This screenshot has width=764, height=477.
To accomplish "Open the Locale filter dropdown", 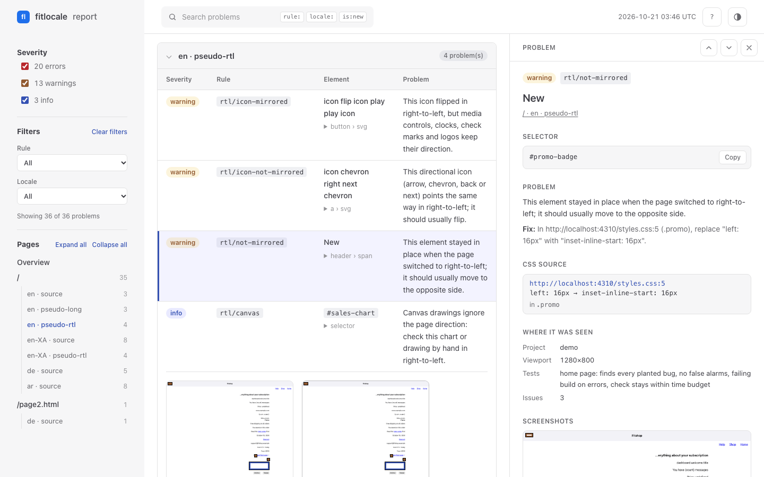I will pyautogui.click(x=72, y=196).
